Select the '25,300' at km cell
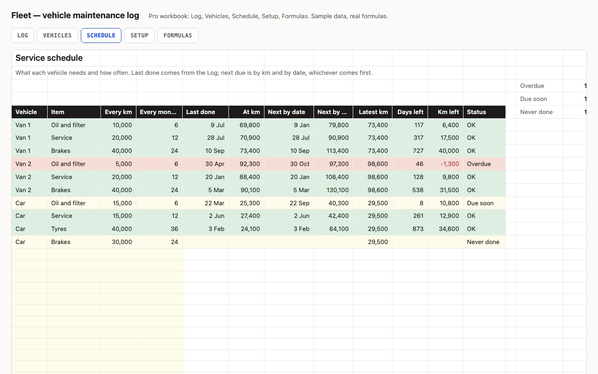 coord(247,203)
